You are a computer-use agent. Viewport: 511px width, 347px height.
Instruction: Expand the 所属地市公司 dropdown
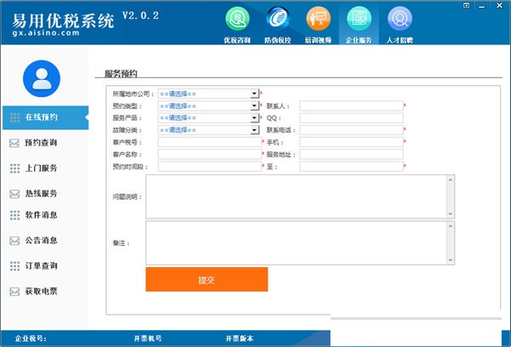(255, 94)
